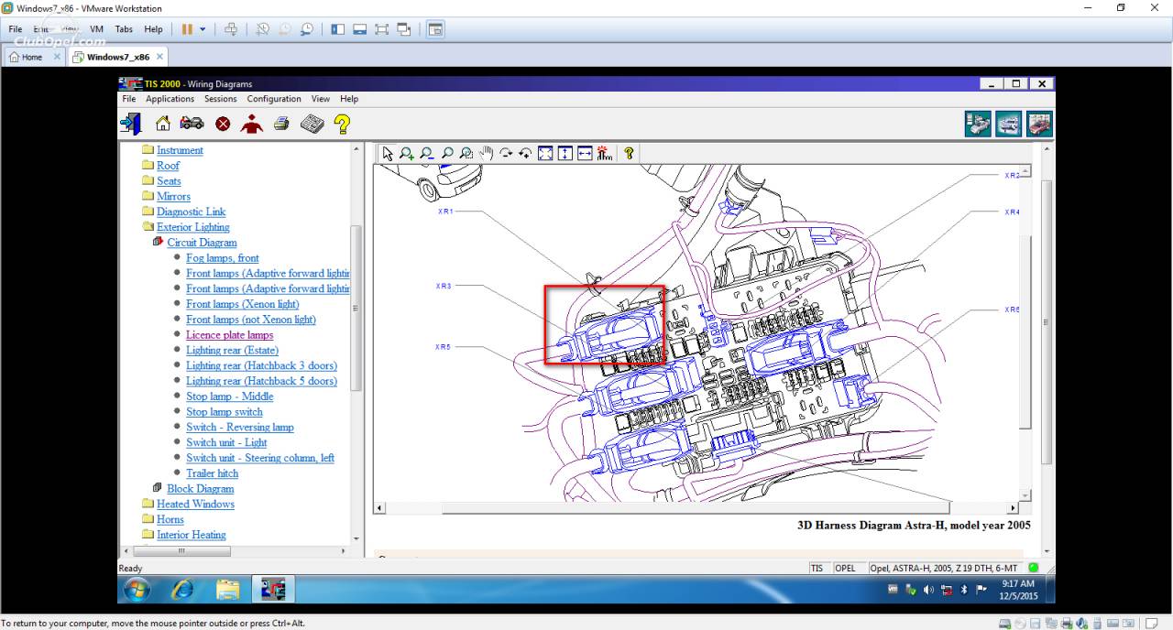The height and width of the screenshot is (630, 1173).
Task: Toggle the VMware thumbnail bar icon
Action: [360, 29]
